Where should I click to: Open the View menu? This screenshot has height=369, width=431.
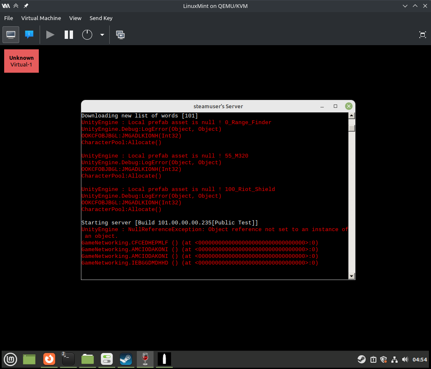pos(75,18)
